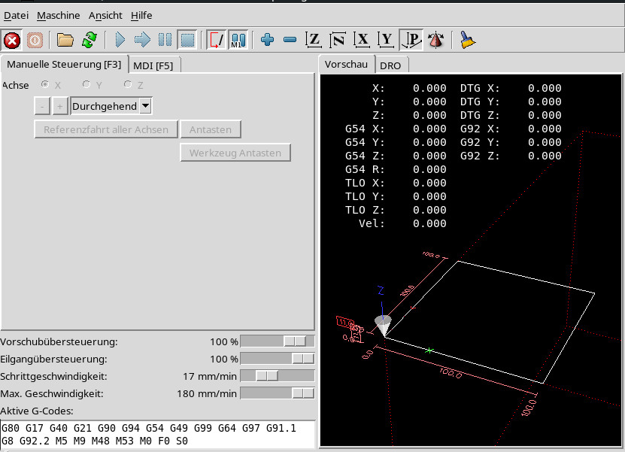
Task: Clear live plot with broom icon
Action: click(467, 41)
